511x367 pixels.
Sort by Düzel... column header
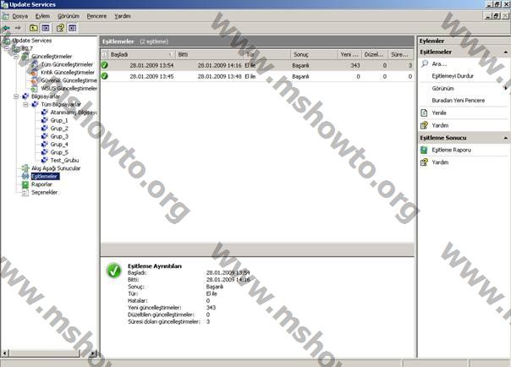point(375,54)
